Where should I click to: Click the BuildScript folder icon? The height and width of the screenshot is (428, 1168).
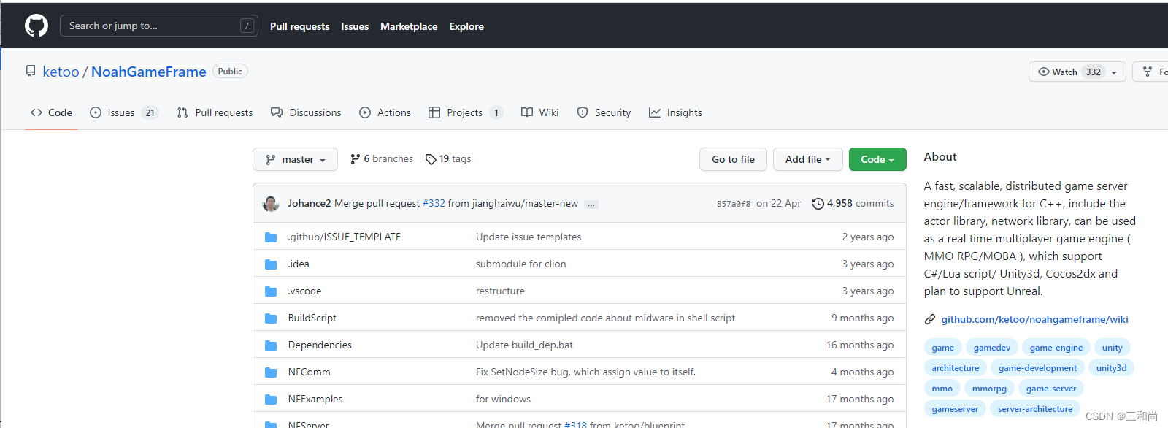[271, 318]
